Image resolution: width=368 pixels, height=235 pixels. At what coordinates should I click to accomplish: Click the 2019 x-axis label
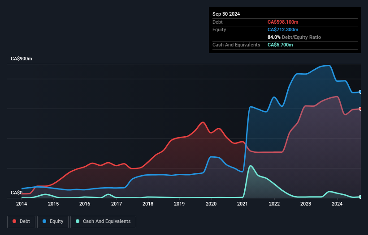point(179,204)
